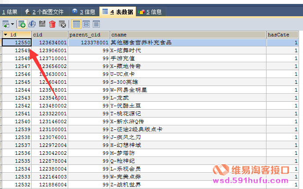Image resolution: width=303 pixels, height=189 pixels.
Task: Open the 5 信息 tab
Action: pyautogui.click(x=150, y=12)
